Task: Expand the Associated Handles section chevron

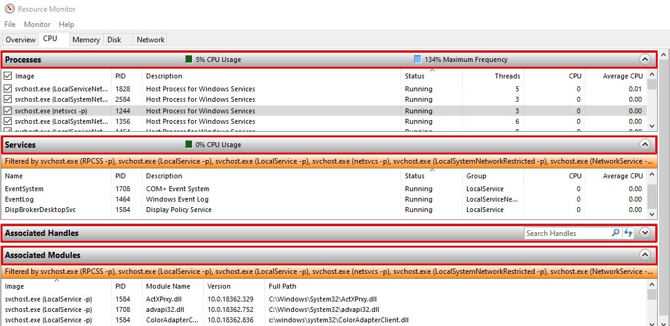Action: point(645,233)
